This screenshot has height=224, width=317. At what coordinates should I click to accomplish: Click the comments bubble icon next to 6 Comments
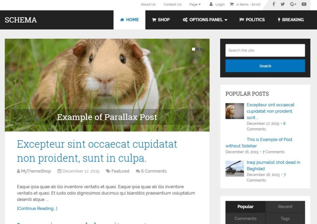[138, 171]
